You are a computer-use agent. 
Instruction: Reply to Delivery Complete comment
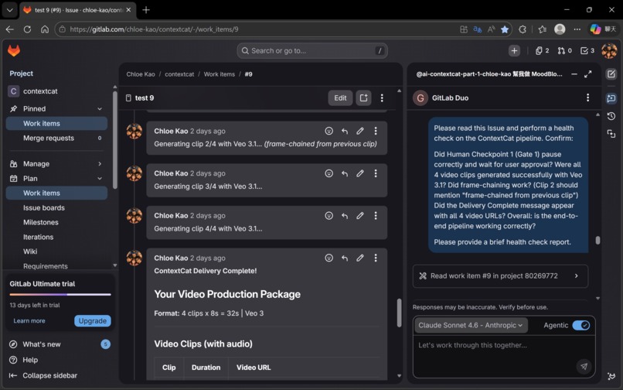click(345, 258)
